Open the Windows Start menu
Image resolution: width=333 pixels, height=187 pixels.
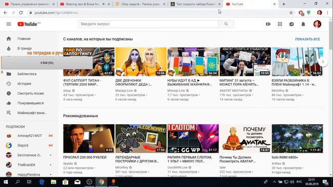click(6, 182)
